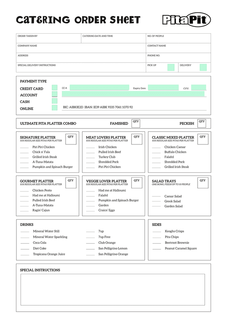
Task: Click 'Pita Chips' in Sides
Action: [172, 237]
